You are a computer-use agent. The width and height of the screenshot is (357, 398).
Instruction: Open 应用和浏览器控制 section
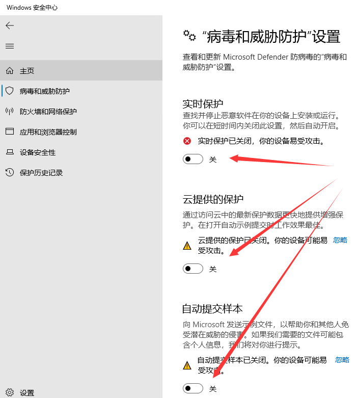pyautogui.click(x=81, y=132)
